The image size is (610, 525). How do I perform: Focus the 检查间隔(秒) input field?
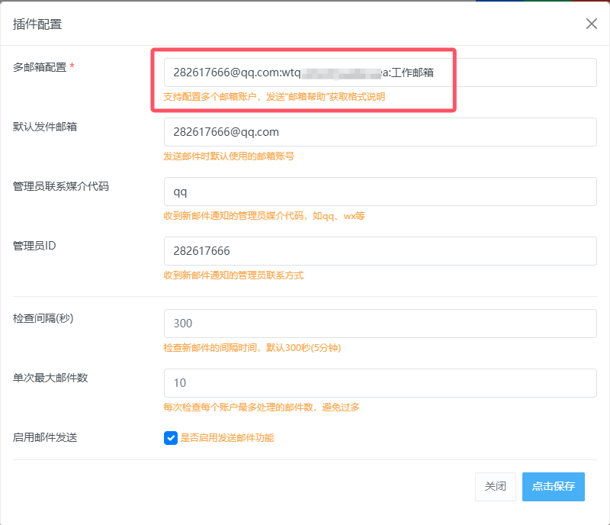coord(380,323)
